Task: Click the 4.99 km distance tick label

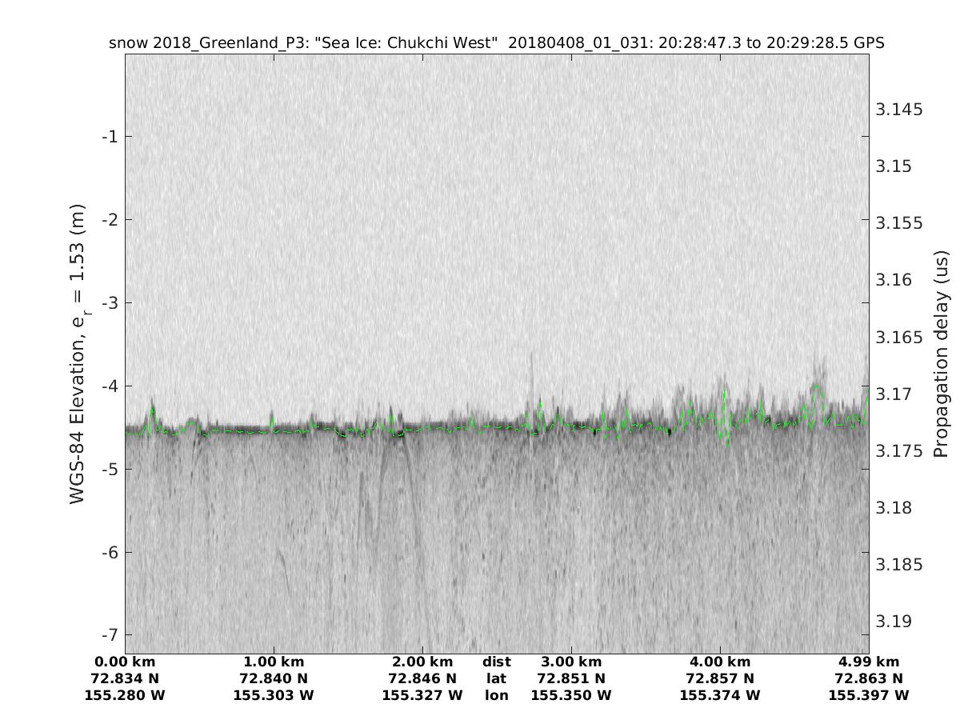Action: click(x=869, y=662)
